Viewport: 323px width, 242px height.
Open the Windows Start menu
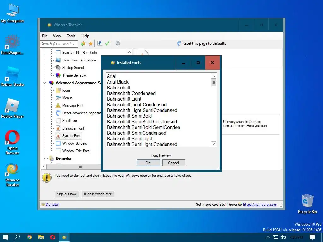6,237
